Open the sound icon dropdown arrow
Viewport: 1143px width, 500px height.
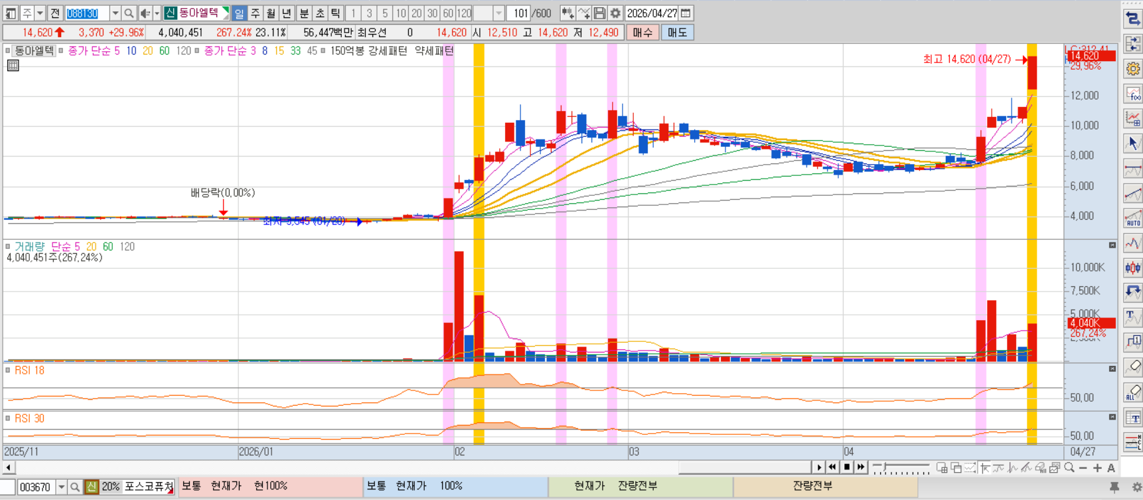pyautogui.click(x=157, y=13)
